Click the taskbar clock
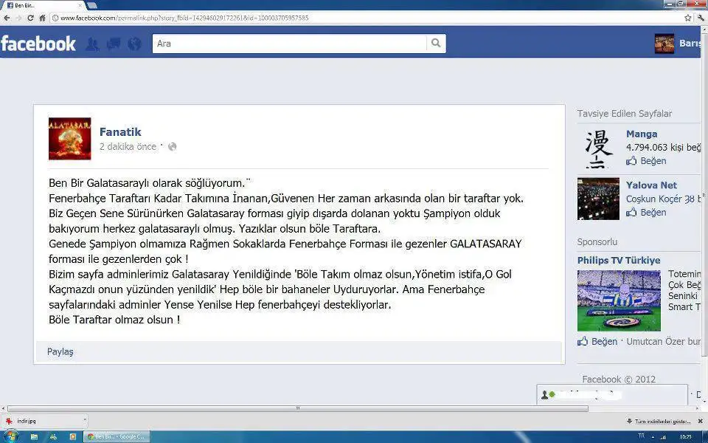Image resolution: width=708 pixels, height=443 pixels. (x=685, y=437)
